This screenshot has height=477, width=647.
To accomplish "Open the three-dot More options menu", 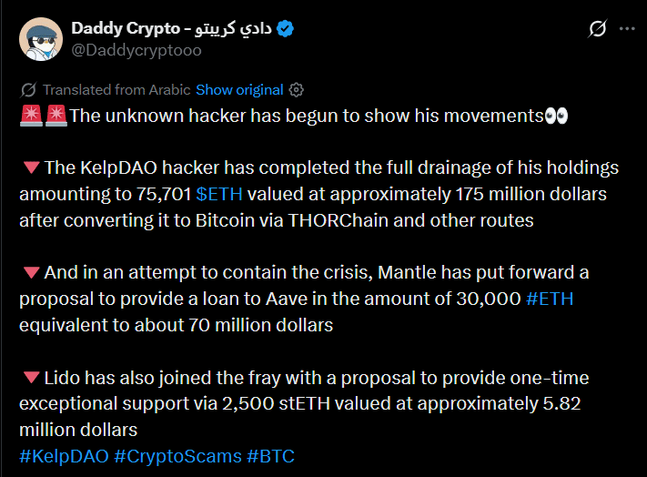I will 627,29.
